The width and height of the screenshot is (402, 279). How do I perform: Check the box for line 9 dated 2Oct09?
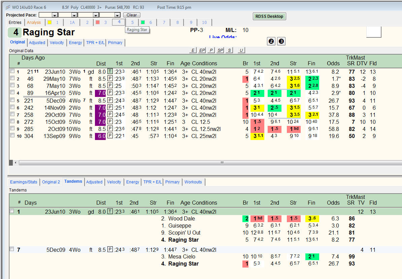(x=12, y=128)
